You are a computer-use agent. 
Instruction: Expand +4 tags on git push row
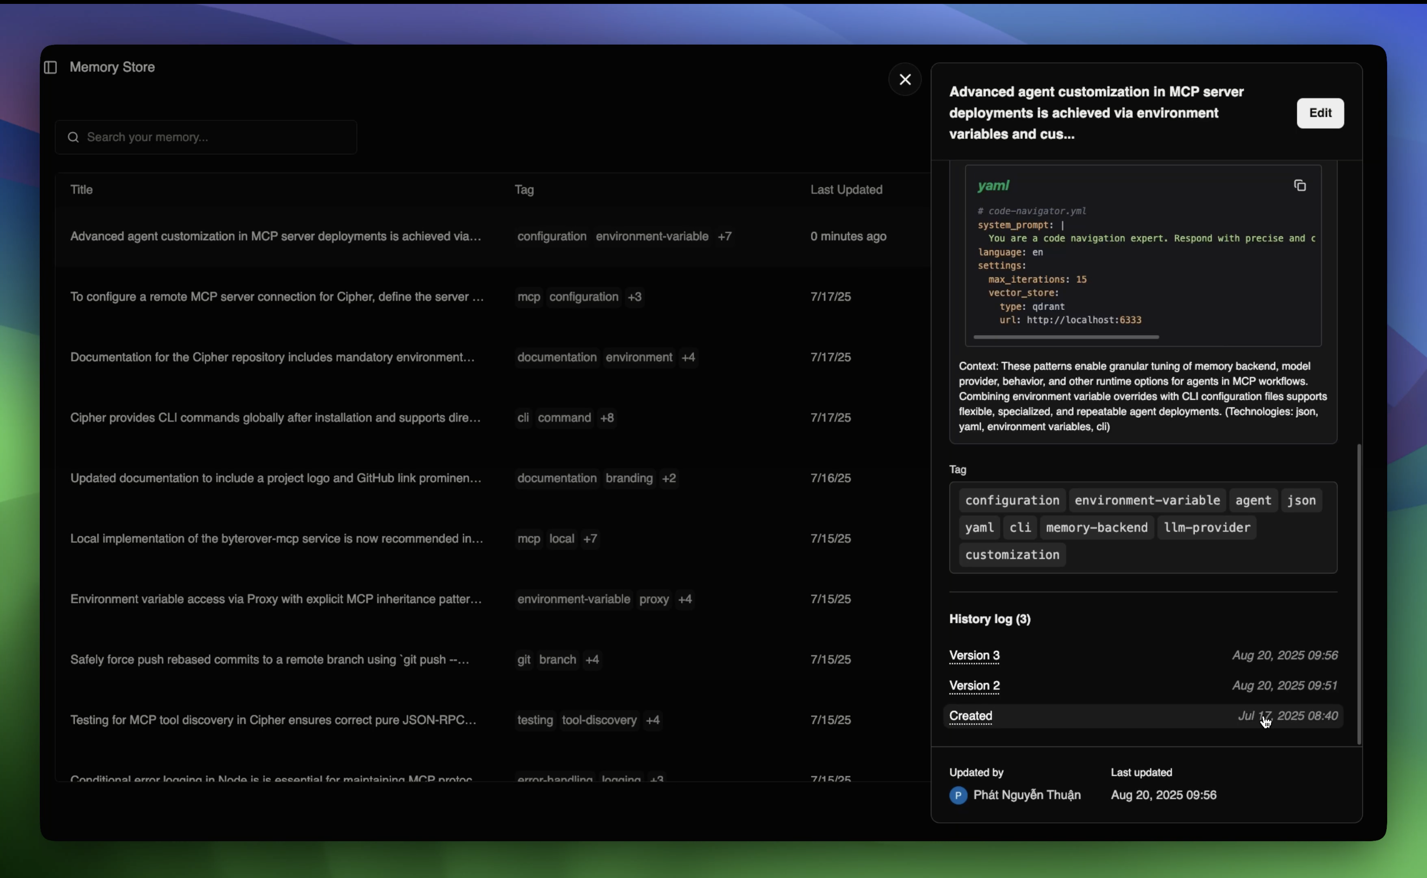click(x=592, y=659)
